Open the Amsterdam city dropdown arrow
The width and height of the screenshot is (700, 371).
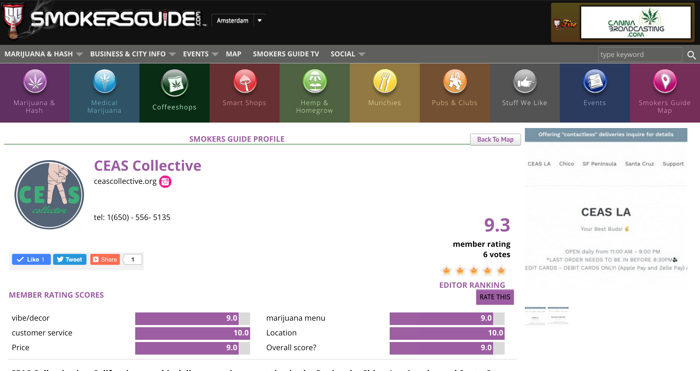tap(260, 20)
